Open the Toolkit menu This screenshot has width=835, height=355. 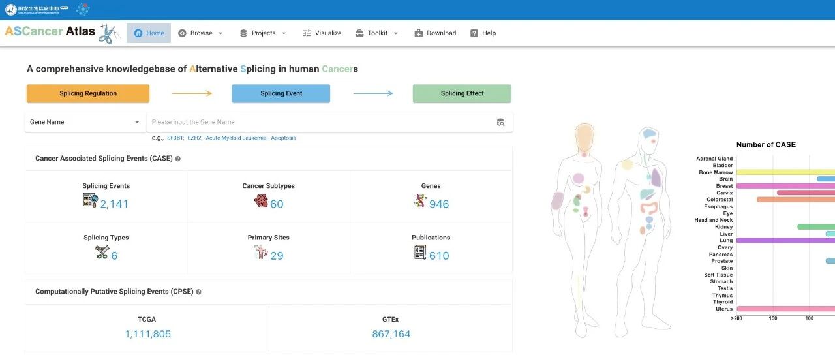377,33
